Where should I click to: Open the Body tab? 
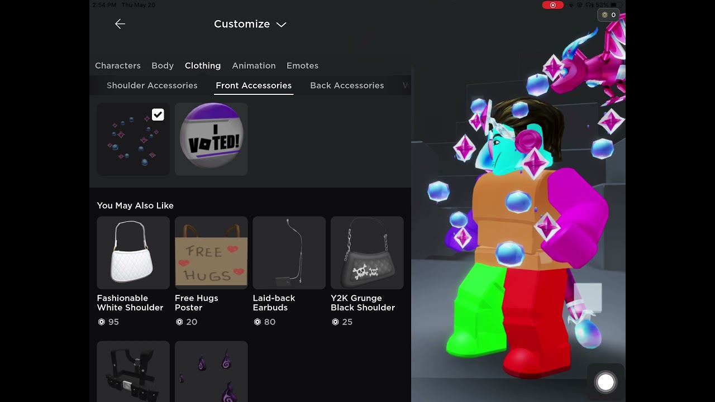click(163, 65)
